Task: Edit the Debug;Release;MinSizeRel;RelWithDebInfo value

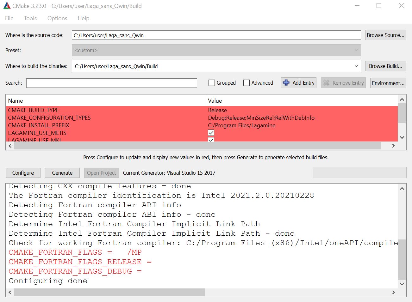Action: tap(261, 118)
